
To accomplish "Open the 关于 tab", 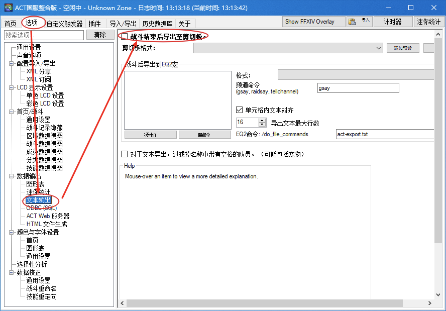I will point(185,23).
